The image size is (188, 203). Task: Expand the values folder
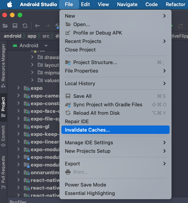pos(32,80)
